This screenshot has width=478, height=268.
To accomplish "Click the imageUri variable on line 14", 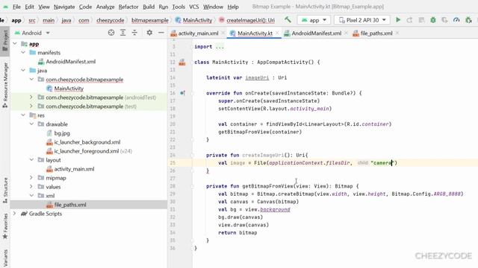I will pyautogui.click(x=257, y=77).
